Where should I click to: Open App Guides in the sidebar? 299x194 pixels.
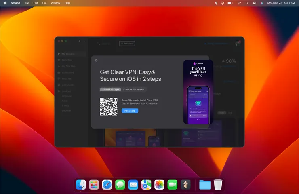(66, 85)
